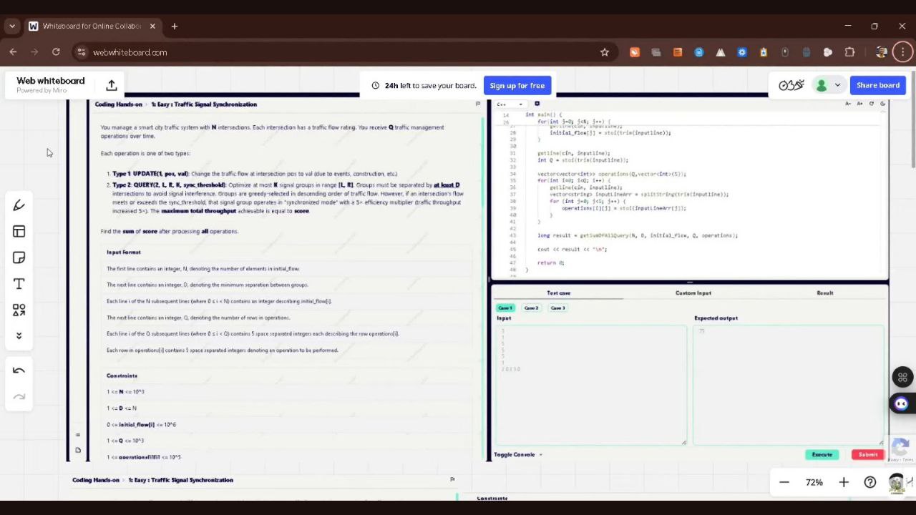916x515 pixels.
Task: Select the Pen drawing tool
Action: (19, 205)
